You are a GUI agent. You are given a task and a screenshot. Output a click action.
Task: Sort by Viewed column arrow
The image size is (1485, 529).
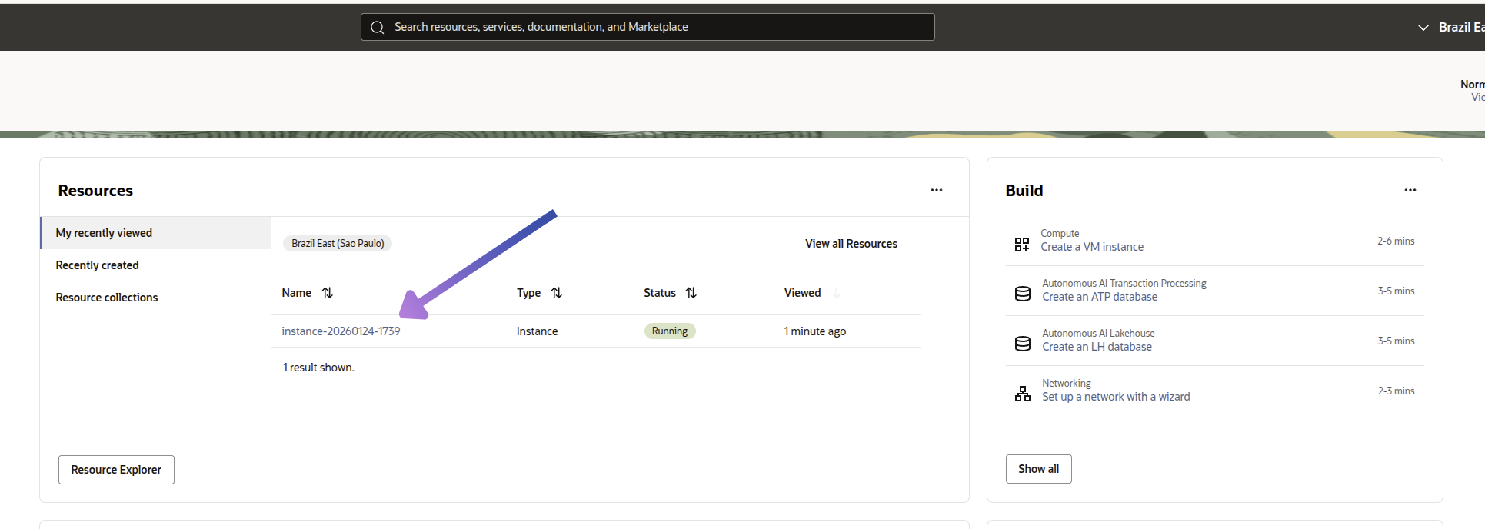836,293
